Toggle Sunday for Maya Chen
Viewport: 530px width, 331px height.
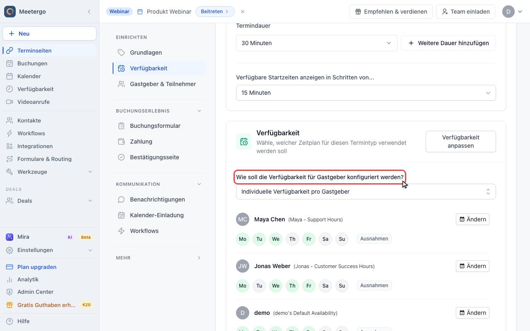[342, 239]
